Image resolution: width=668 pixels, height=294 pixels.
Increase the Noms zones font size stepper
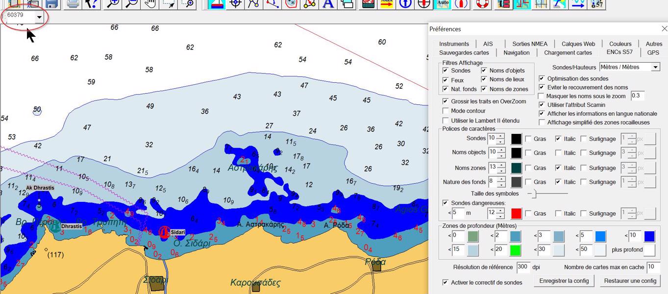[500, 165]
